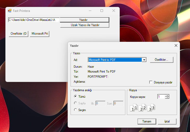
Task: Open the printer name dropdown arrow
Action: (144, 60)
